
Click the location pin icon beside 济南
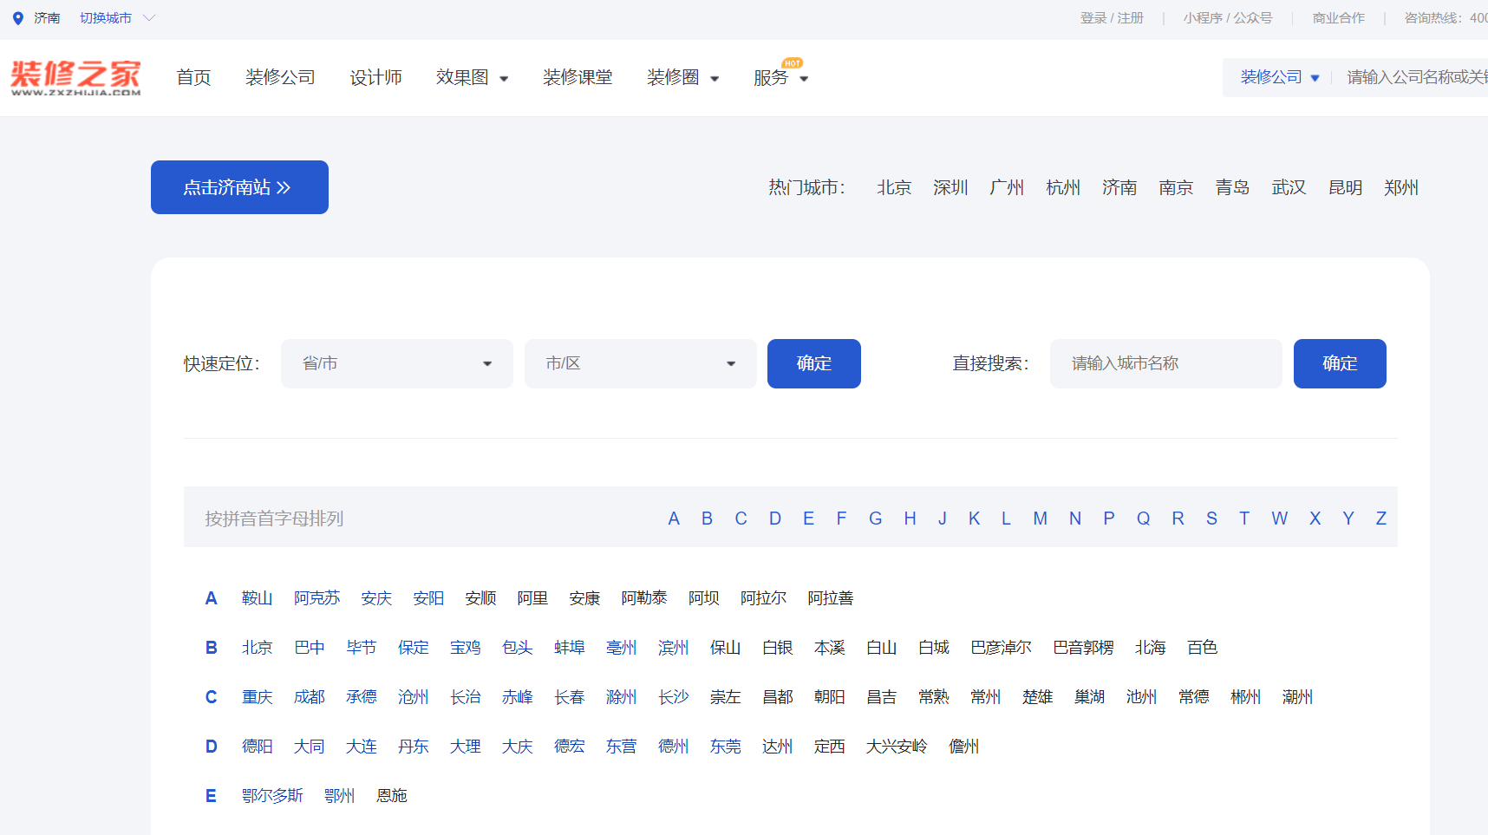(x=18, y=18)
